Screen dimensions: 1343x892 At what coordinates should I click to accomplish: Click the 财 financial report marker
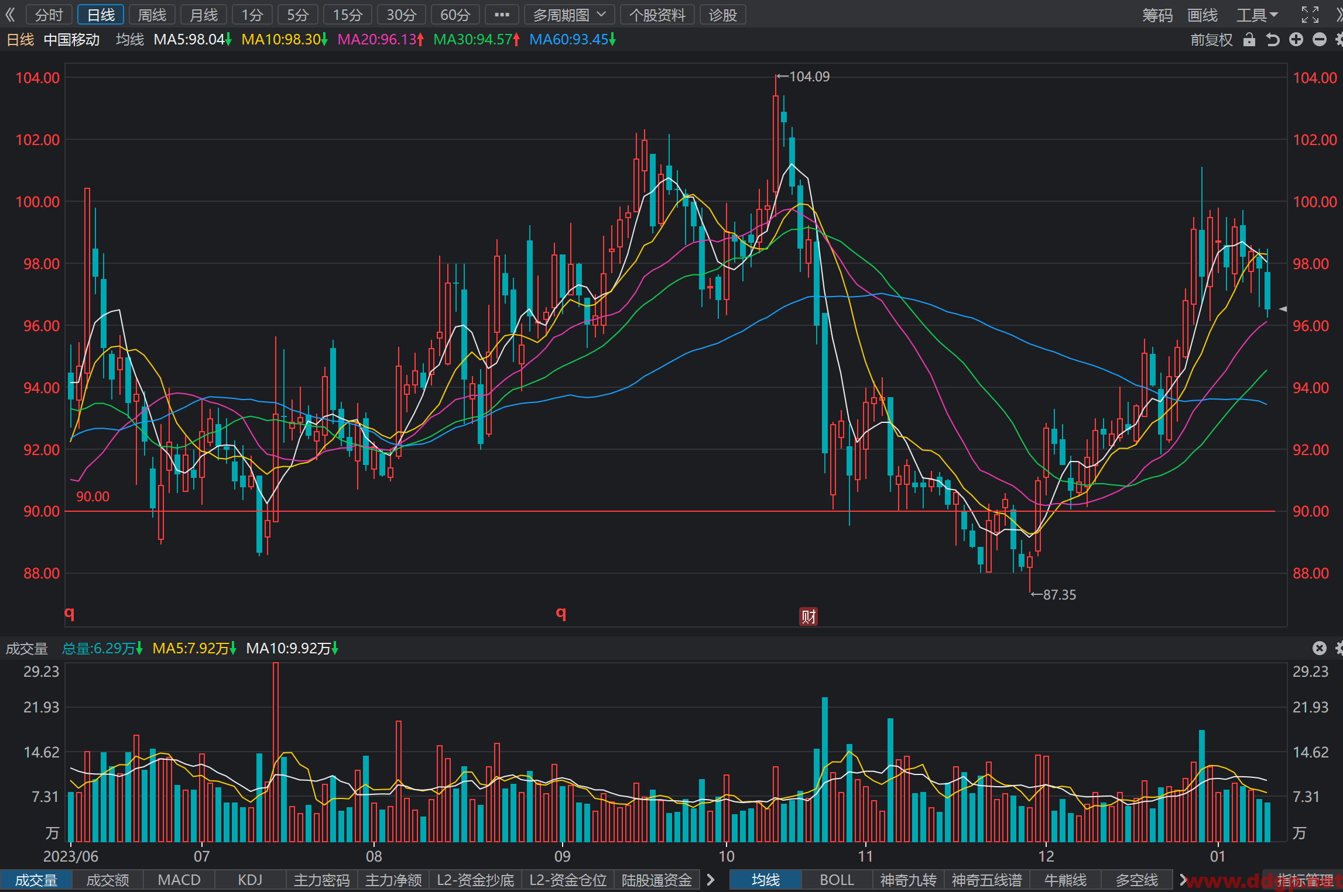[808, 616]
